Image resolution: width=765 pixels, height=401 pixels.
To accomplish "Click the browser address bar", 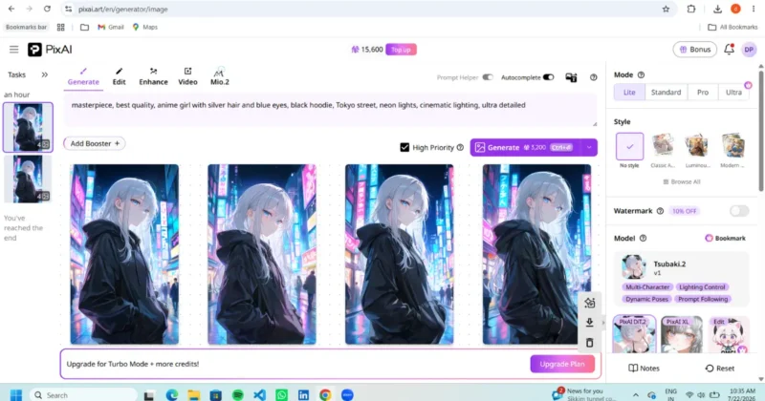I will [366, 9].
